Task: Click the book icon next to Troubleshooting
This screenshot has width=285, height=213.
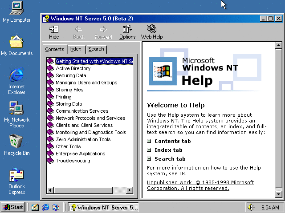Action: point(50,161)
